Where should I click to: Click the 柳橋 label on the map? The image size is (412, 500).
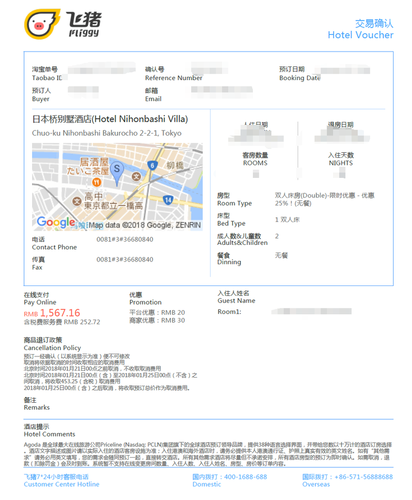tap(175, 165)
